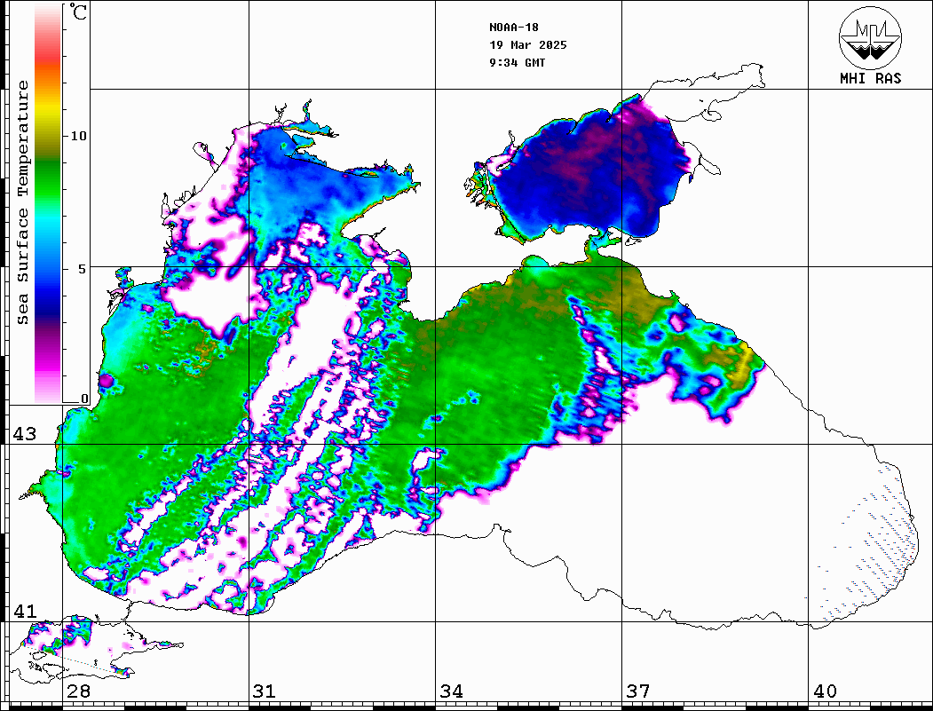Click the MHI RAS logo emblem

(x=870, y=37)
